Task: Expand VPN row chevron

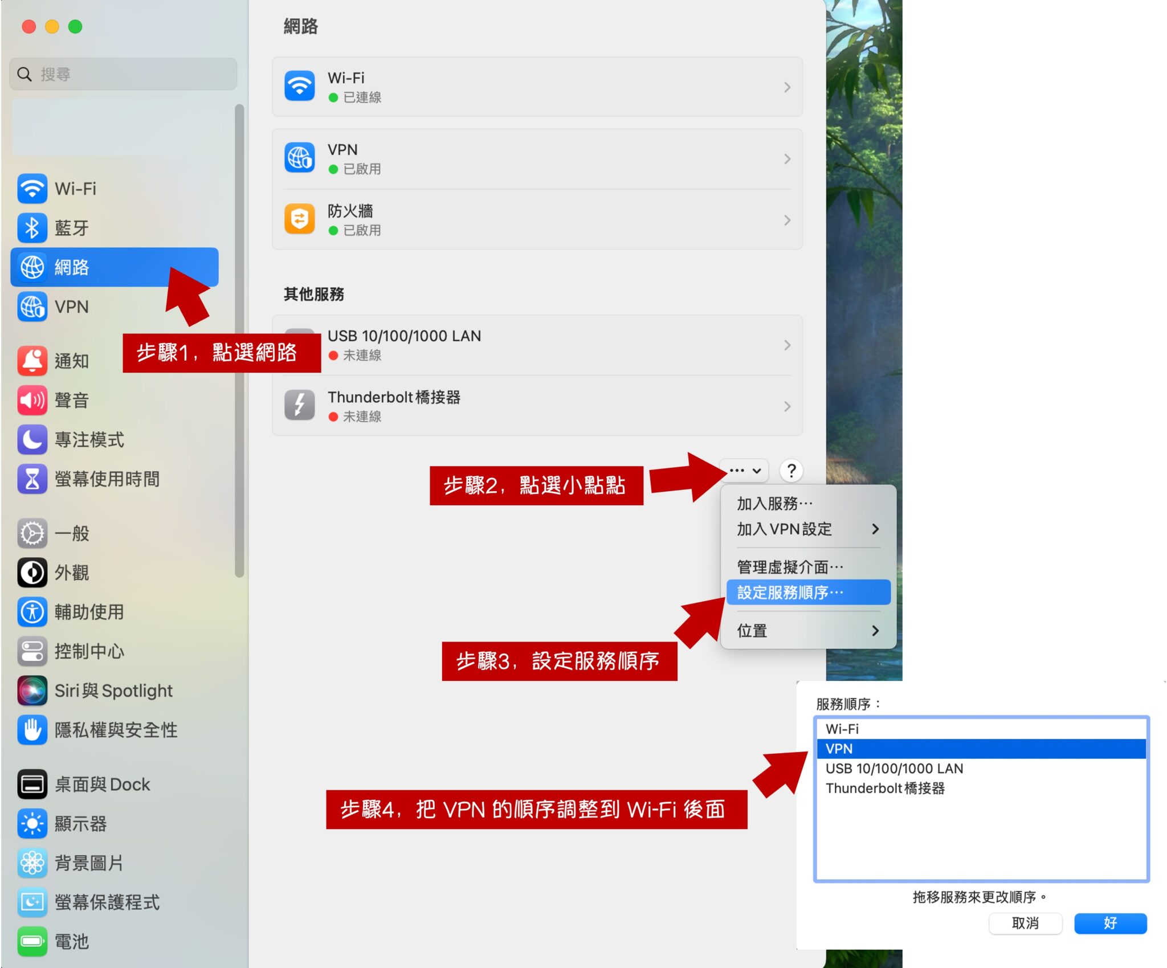Action: [x=787, y=159]
